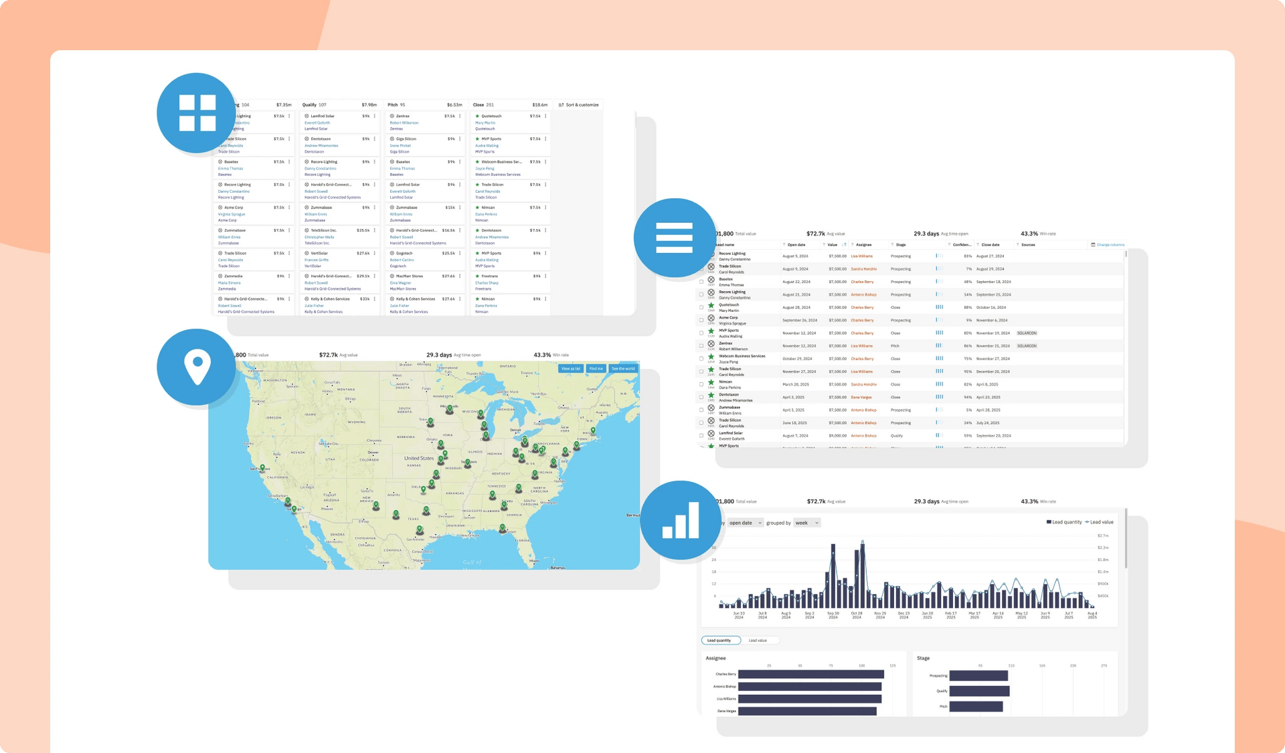Switch to the Qualify pipeline column header

coord(309,105)
